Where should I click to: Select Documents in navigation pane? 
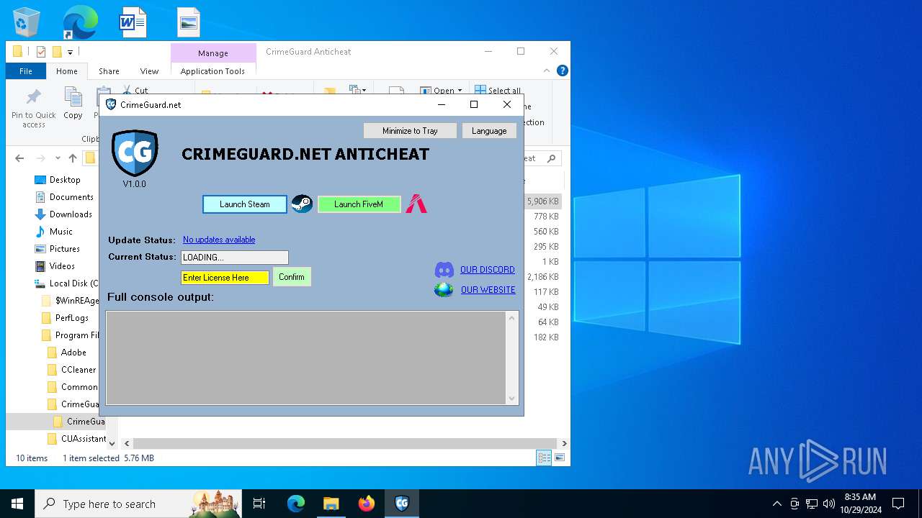click(x=71, y=197)
